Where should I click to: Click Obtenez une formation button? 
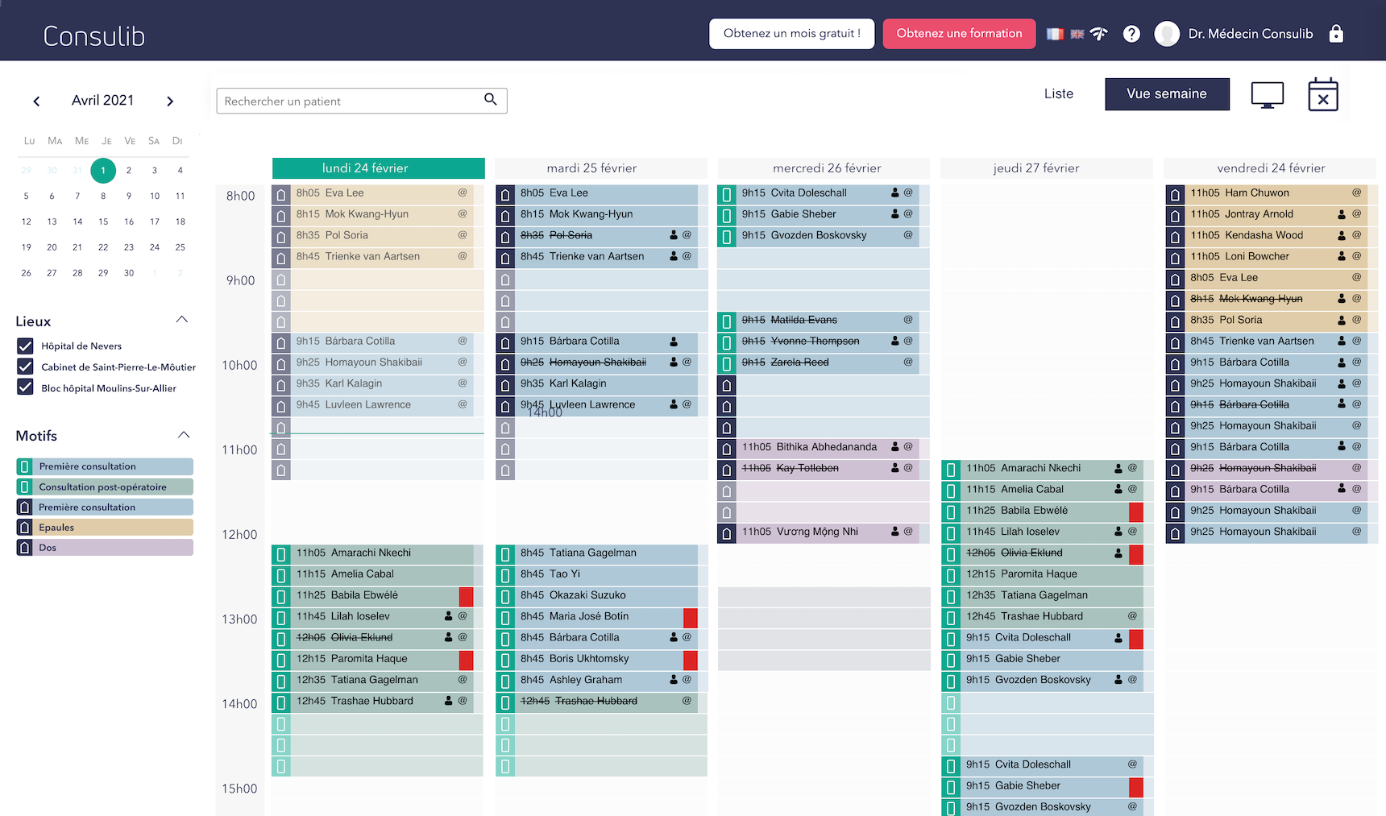tap(959, 34)
